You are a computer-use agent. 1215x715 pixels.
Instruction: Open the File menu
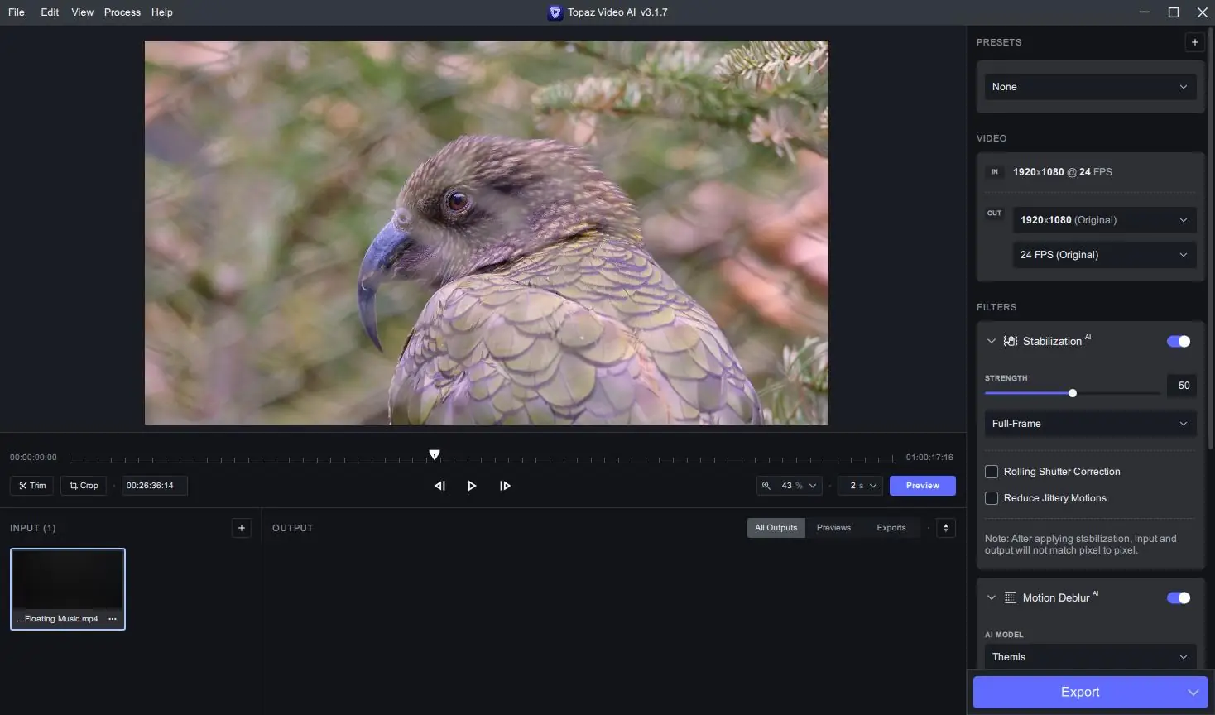(17, 12)
